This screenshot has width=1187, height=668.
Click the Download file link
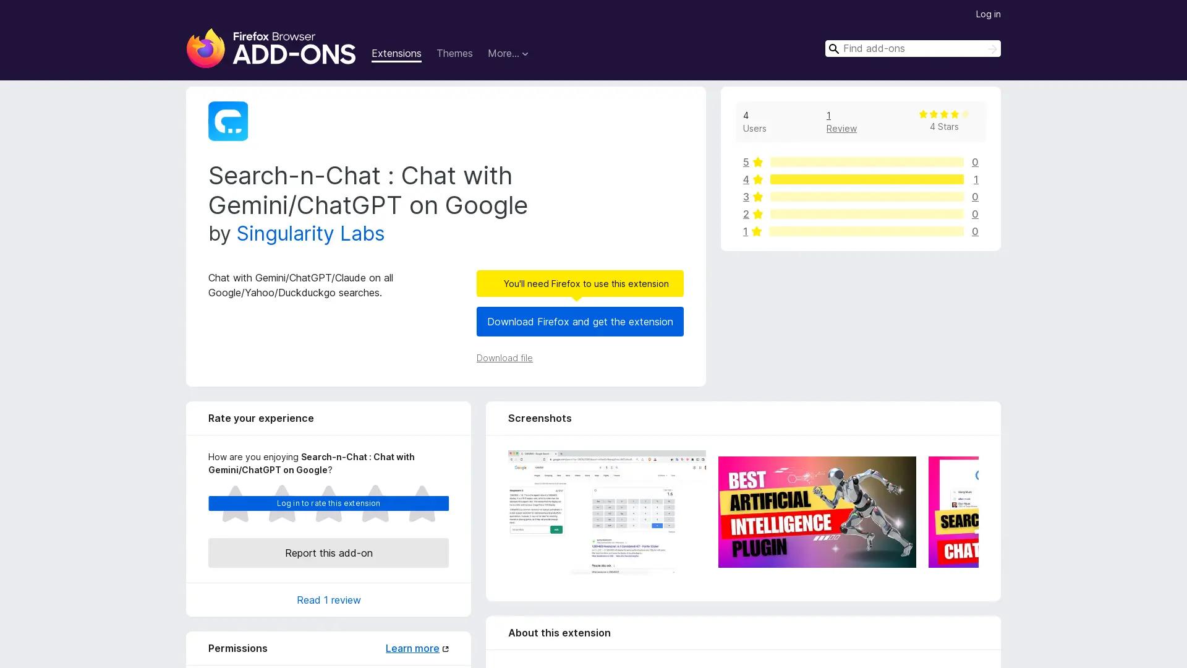(504, 358)
